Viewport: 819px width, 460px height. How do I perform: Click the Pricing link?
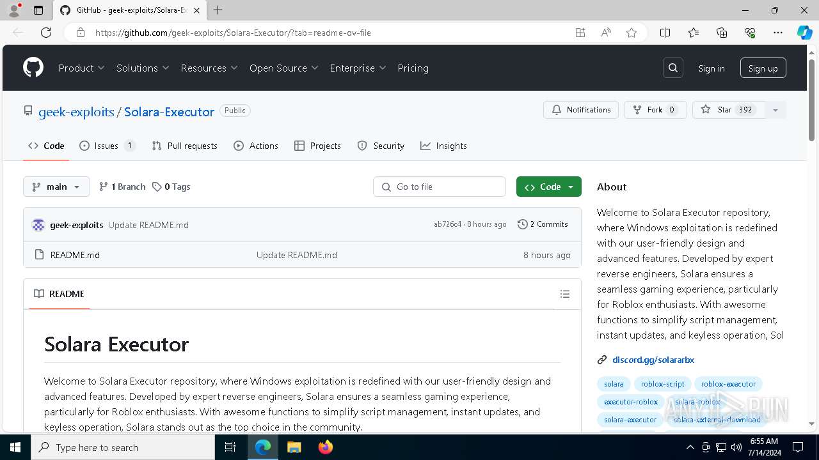[x=413, y=68]
